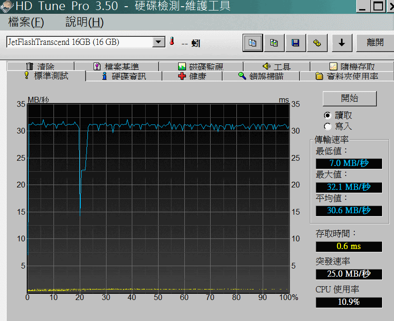Click the 開始 start button
The width and height of the screenshot is (394, 321).
click(x=350, y=98)
